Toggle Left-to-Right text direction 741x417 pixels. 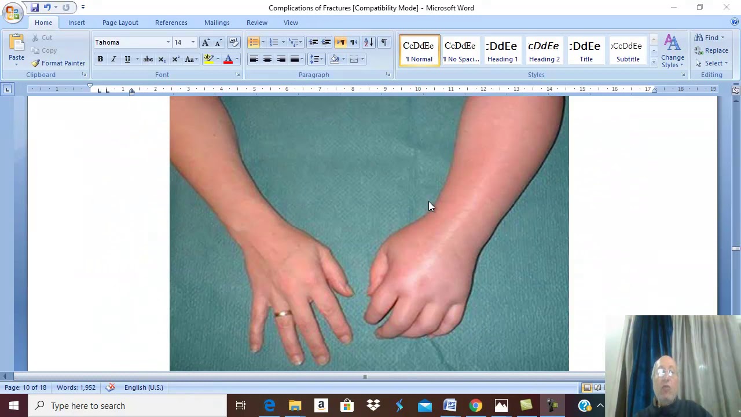coord(340,42)
